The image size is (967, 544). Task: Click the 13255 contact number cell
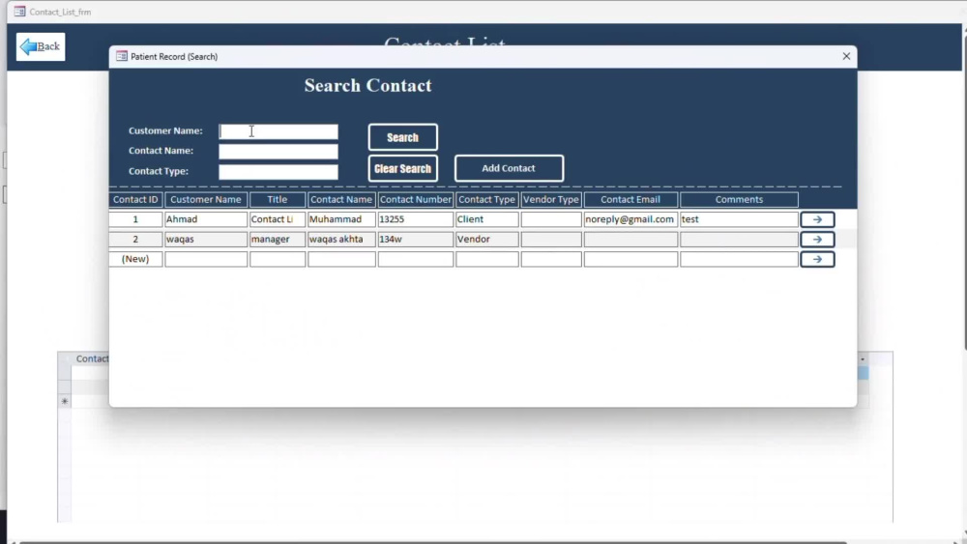pyautogui.click(x=416, y=219)
